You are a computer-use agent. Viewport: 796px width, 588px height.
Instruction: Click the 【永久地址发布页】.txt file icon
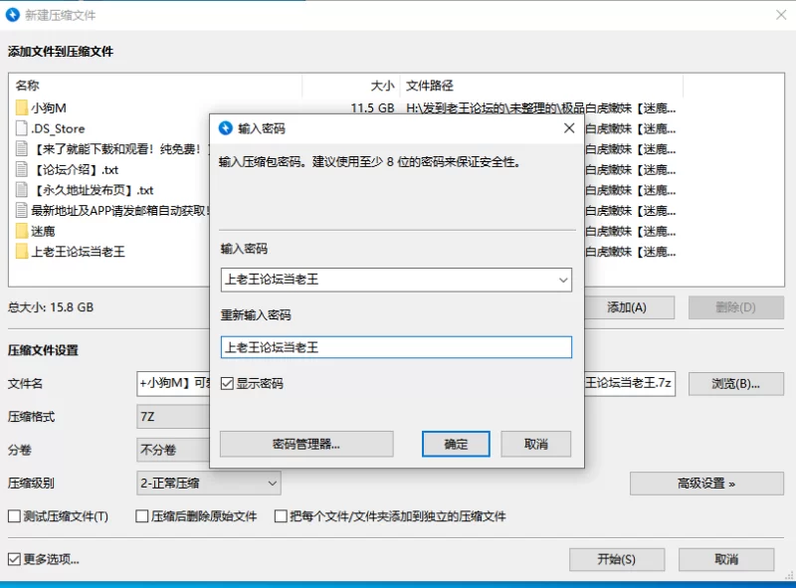pyautogui.click(x=21, y=190)
